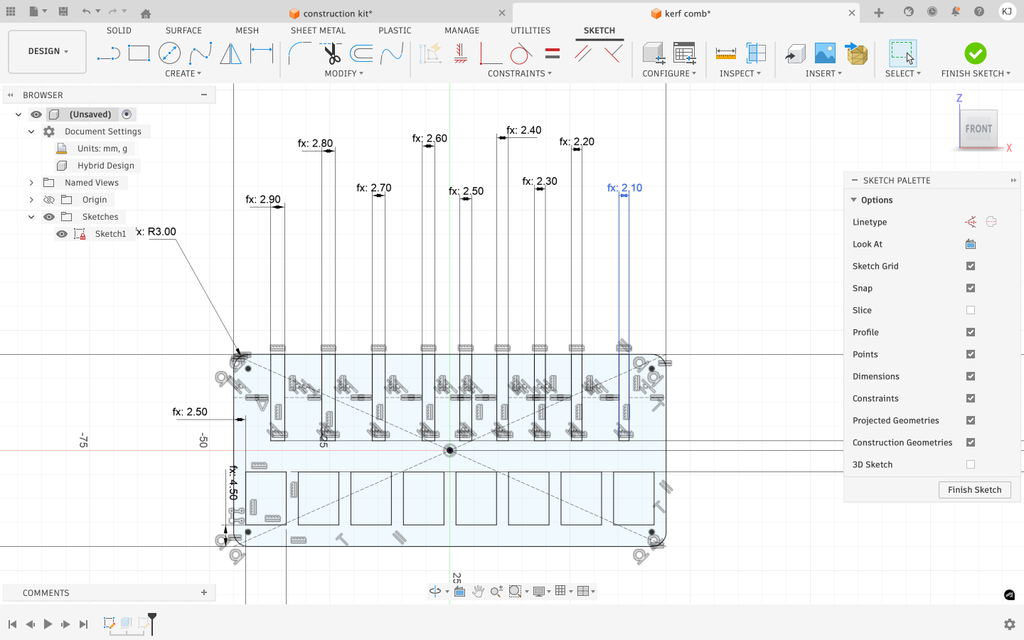Toggle visibility of Sketch1
Viewport: 1024px width, 640px height.
pyautogui.click(x=62, y=233)
